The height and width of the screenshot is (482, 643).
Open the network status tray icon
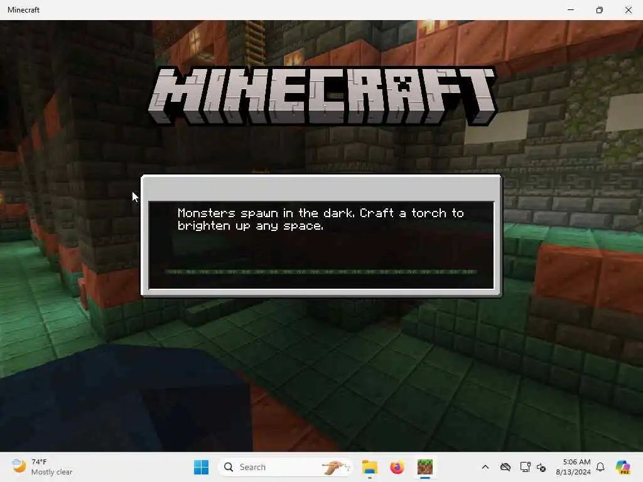pyautogui.click(x=525, y=467)
